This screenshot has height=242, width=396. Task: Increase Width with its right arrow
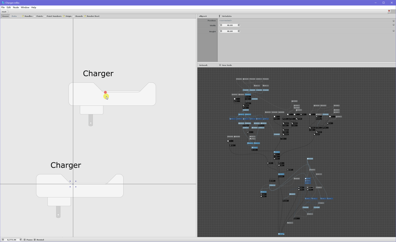(x=238, y=25)
